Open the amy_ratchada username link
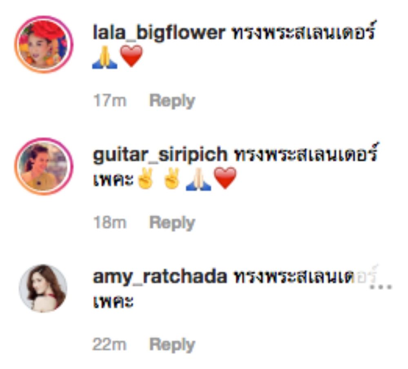The height and width of the screenshot is (369, 408). [160, 277]
